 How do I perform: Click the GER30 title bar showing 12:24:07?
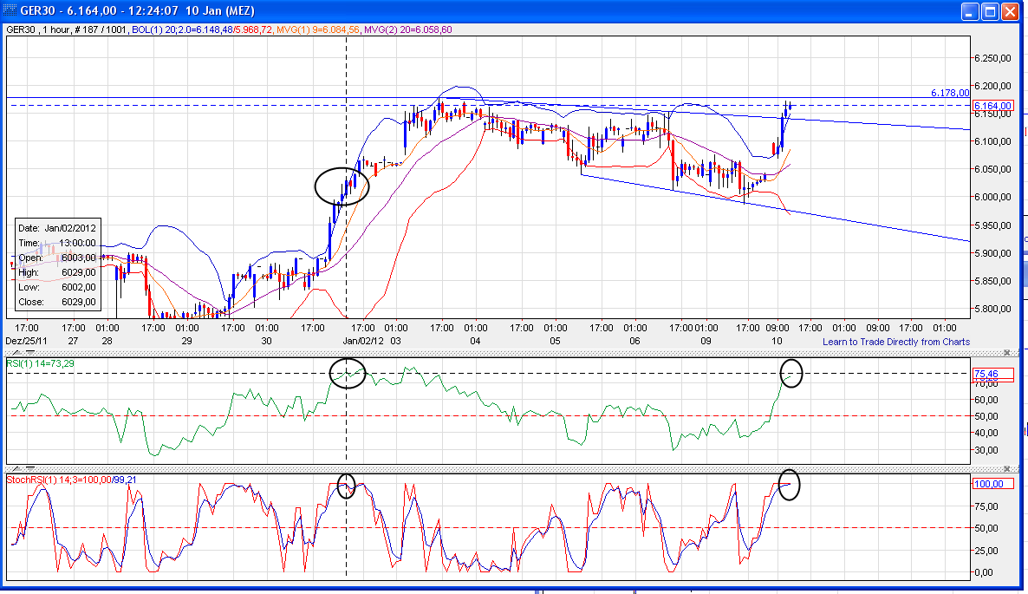[139, 11]
